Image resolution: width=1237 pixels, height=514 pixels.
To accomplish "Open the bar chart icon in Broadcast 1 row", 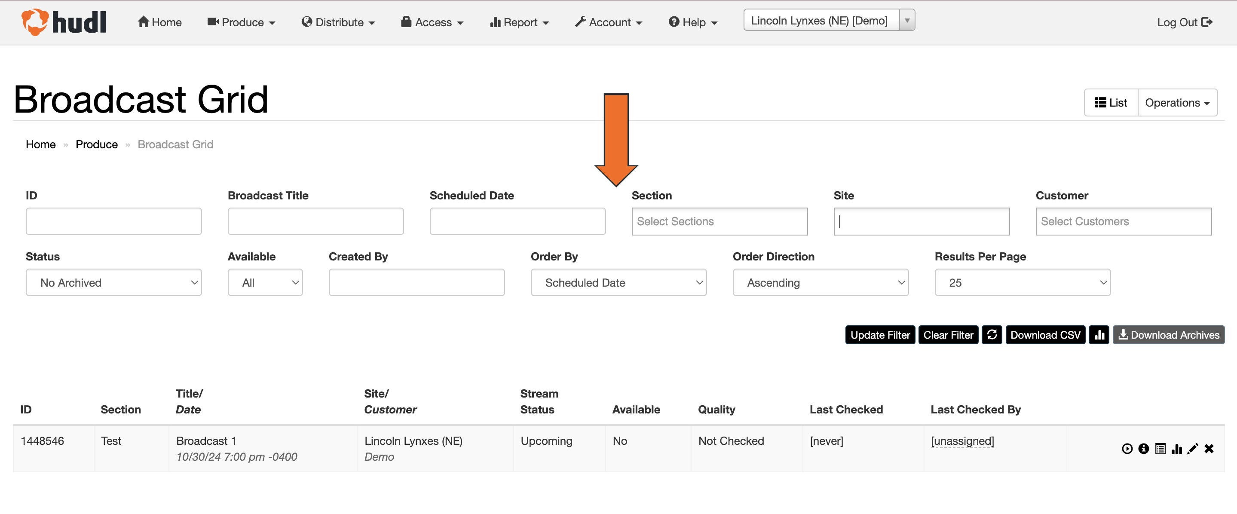I will coord(1176,449).
